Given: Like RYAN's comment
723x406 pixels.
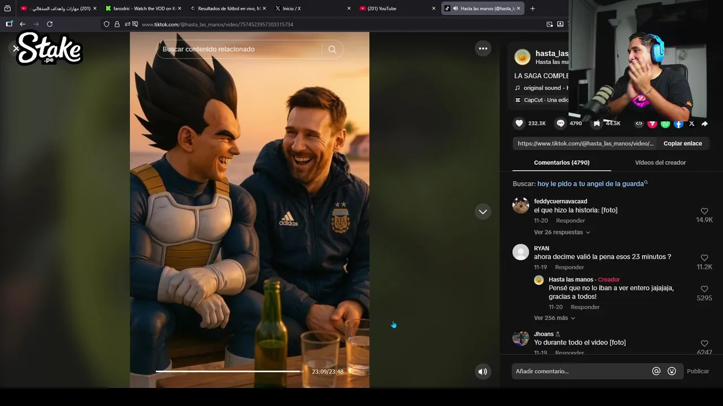Looking at the screenshot, I should point(704,258).
